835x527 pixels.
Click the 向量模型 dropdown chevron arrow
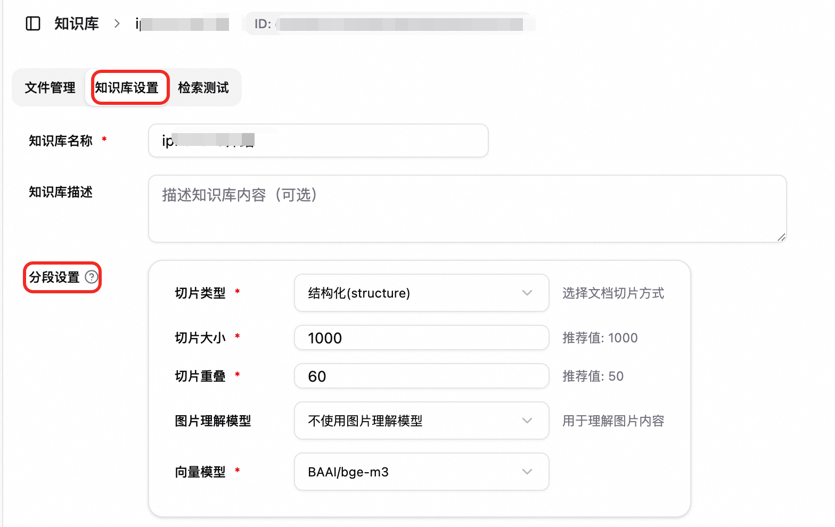point(527,472)
